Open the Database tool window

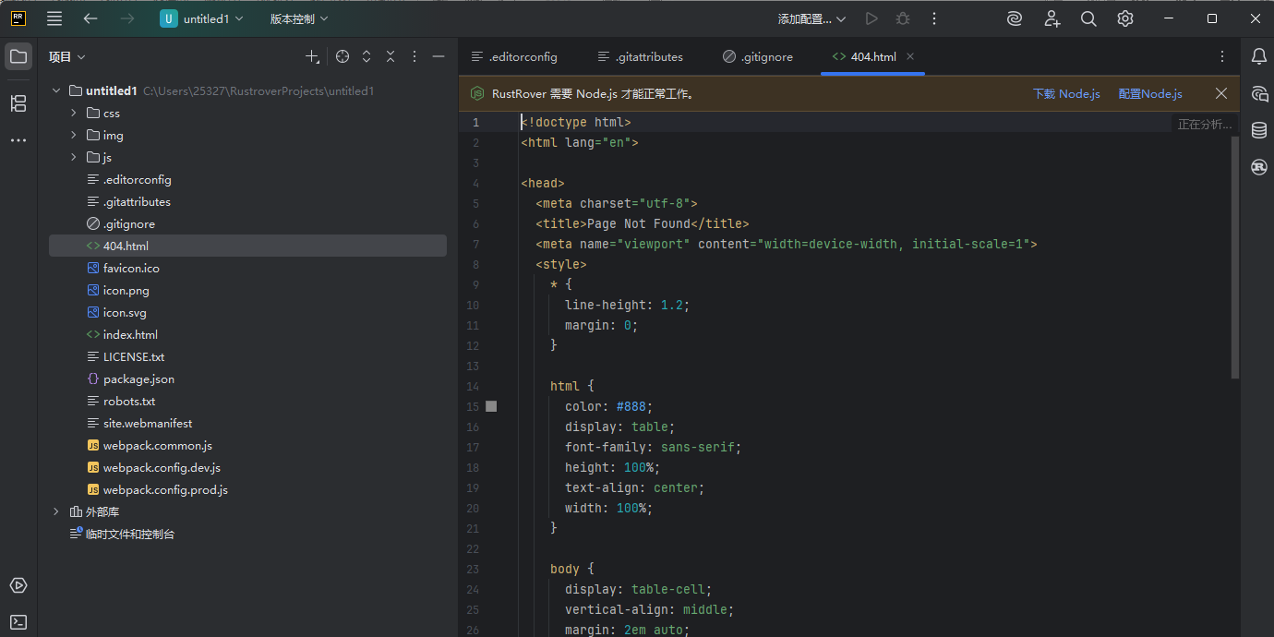click(1258, 130)
